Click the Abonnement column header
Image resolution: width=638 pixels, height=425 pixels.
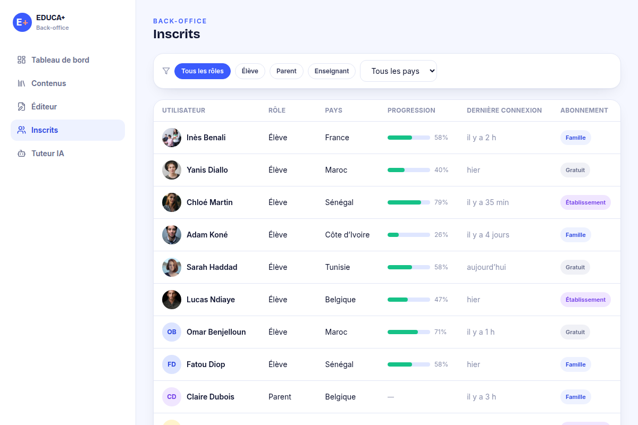(584, 110)
